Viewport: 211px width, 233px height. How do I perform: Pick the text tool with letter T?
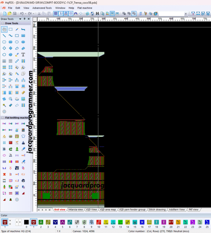[23, 54]
